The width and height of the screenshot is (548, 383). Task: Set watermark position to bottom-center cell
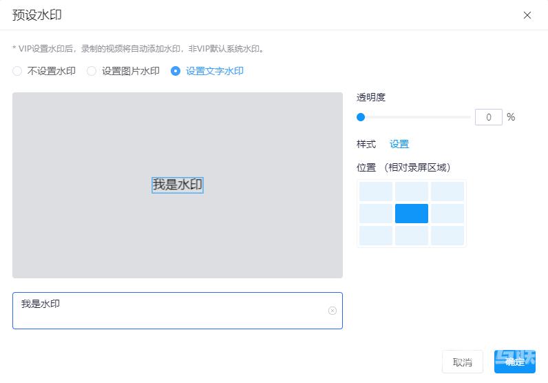(412, 236)
